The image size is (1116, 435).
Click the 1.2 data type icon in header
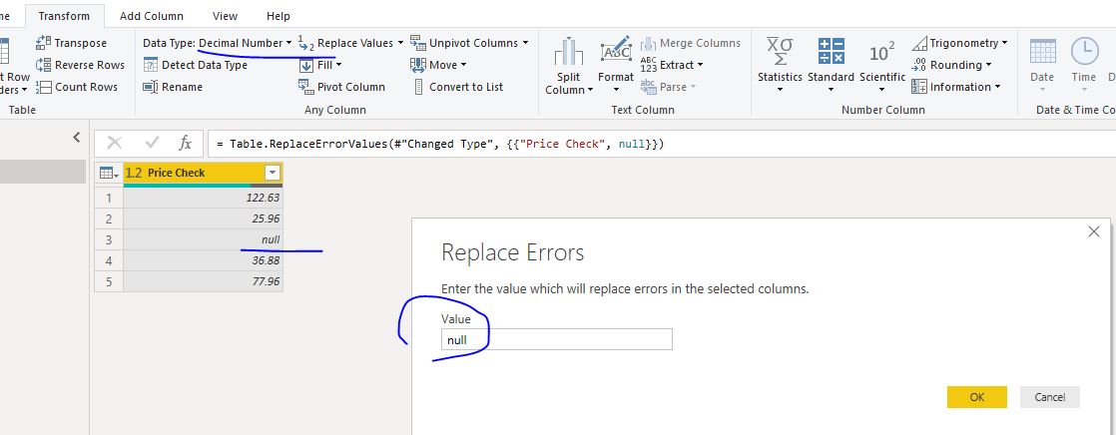(x=134, y=173)
